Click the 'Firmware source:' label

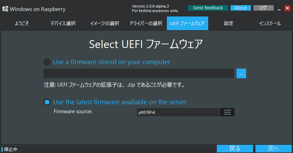pyautogui.click(x=73, y=111)
